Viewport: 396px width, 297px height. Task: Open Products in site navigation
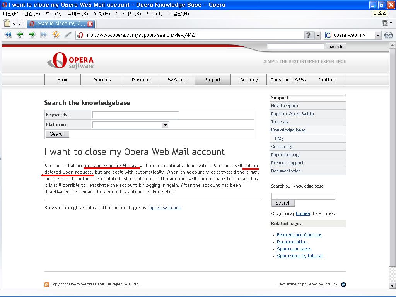(x=102, y=80)
